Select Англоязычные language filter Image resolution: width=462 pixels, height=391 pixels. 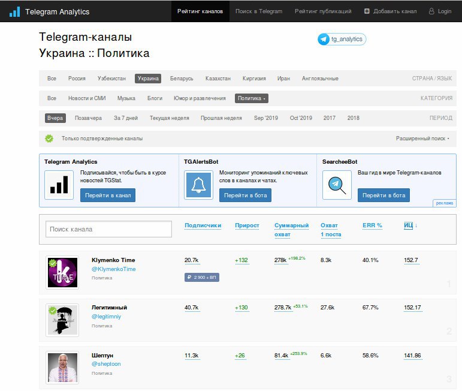point(320,79)
